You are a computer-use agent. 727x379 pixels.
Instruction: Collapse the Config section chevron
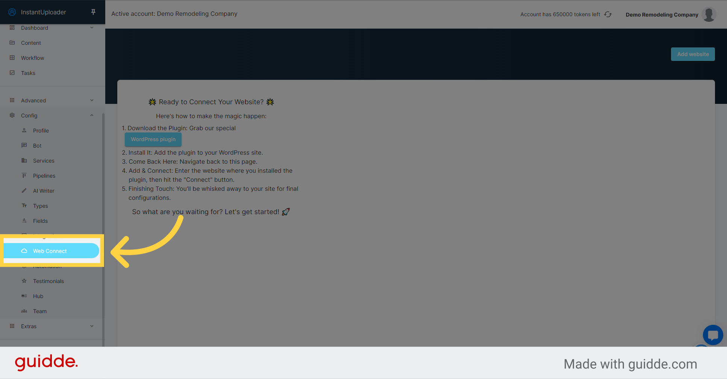tap(92, 115)
